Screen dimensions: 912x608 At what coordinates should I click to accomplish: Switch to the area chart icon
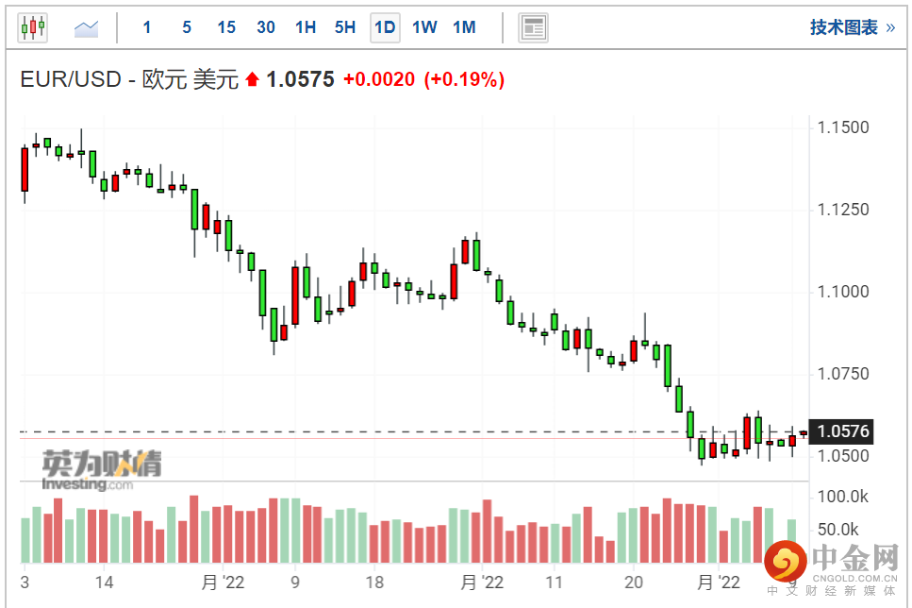point(87,27)
